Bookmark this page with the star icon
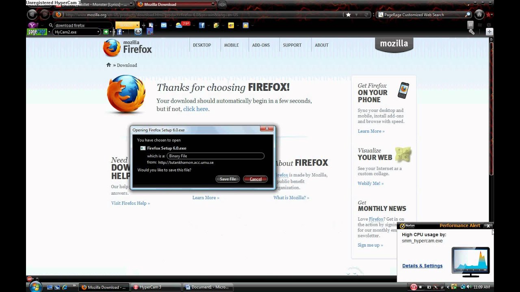This screenshot has height=292, width=520. tap(348, 15)
